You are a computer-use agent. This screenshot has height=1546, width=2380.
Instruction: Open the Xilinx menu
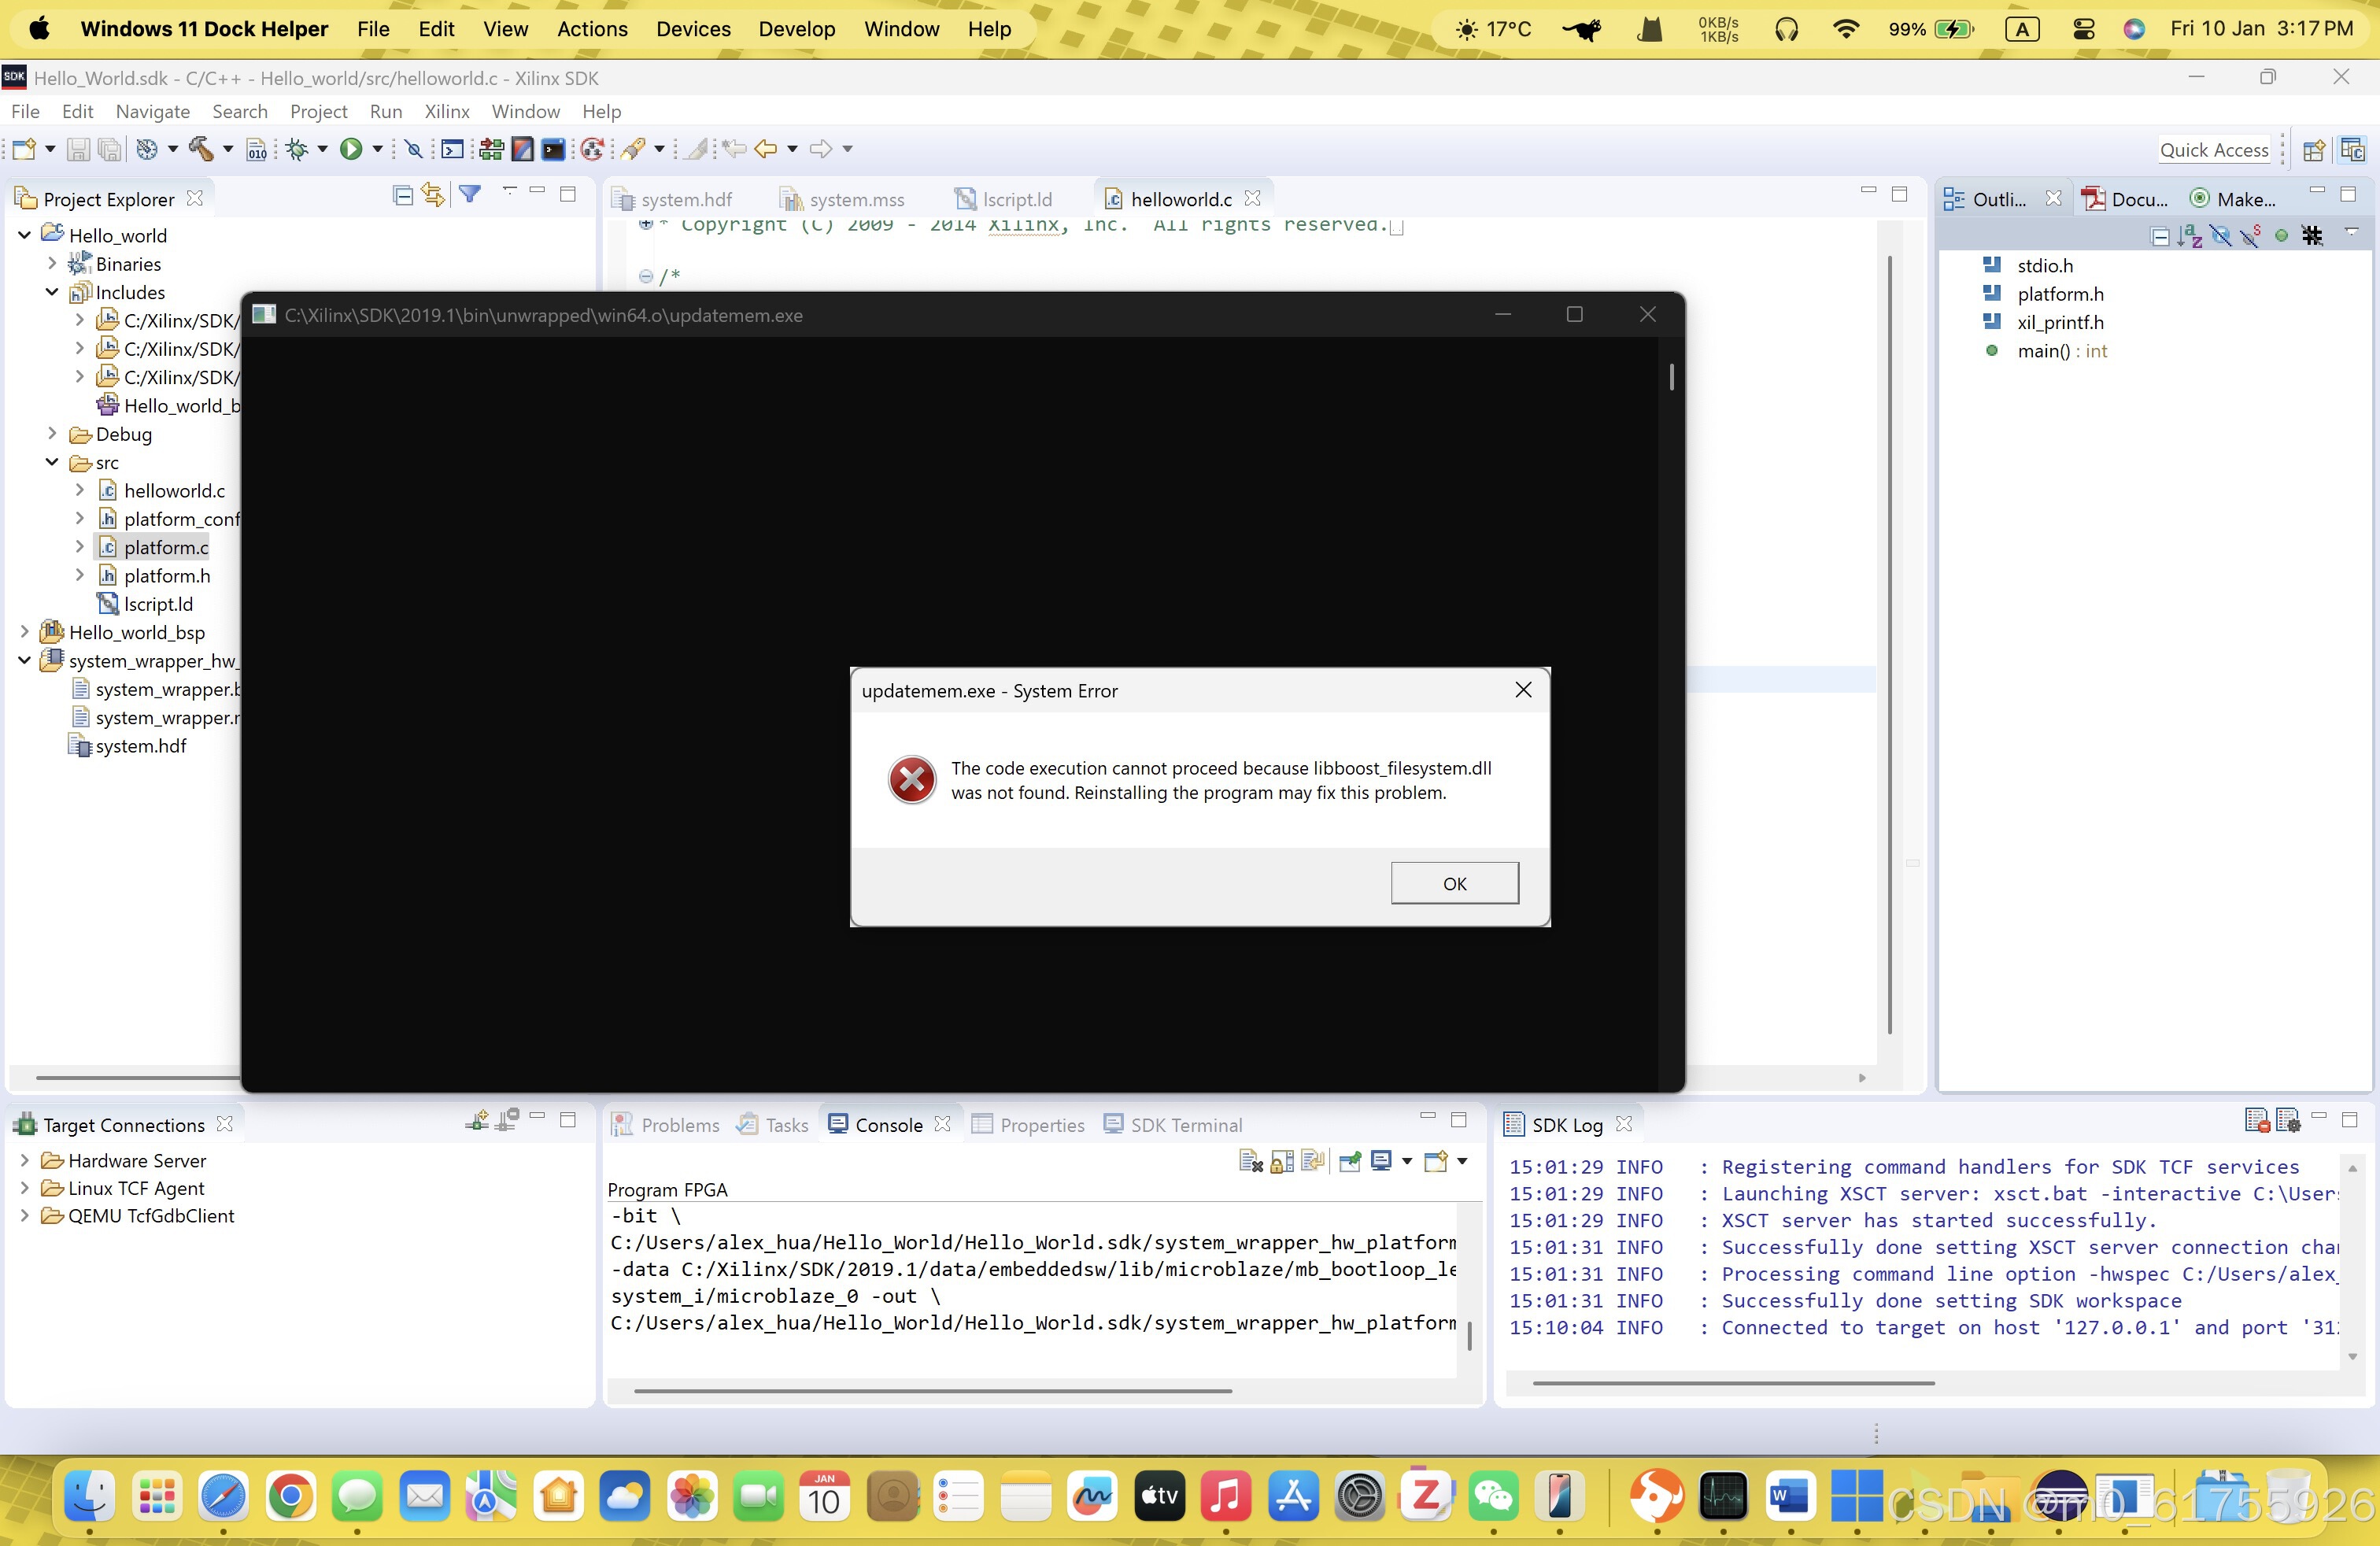(x=446, y=111)
